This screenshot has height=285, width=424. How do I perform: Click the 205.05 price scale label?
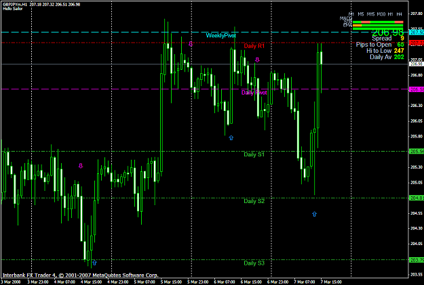(x=417, y=183)
